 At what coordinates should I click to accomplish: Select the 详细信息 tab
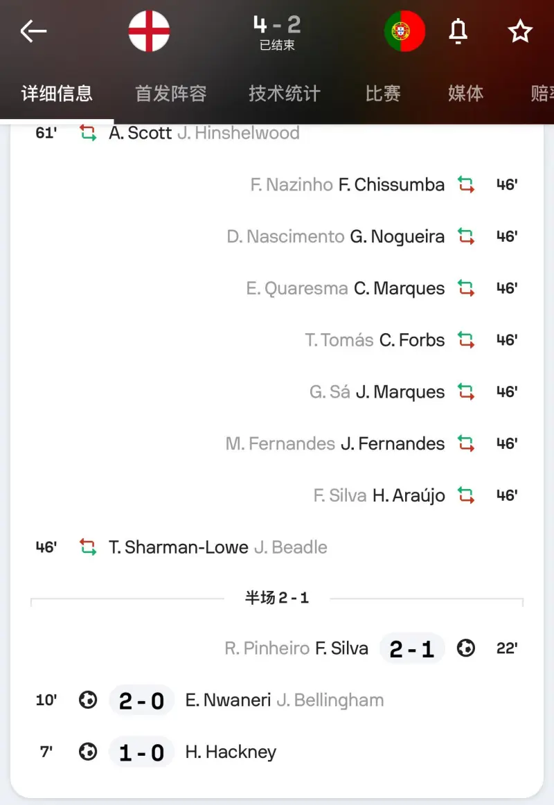click(x=57, y=94)
